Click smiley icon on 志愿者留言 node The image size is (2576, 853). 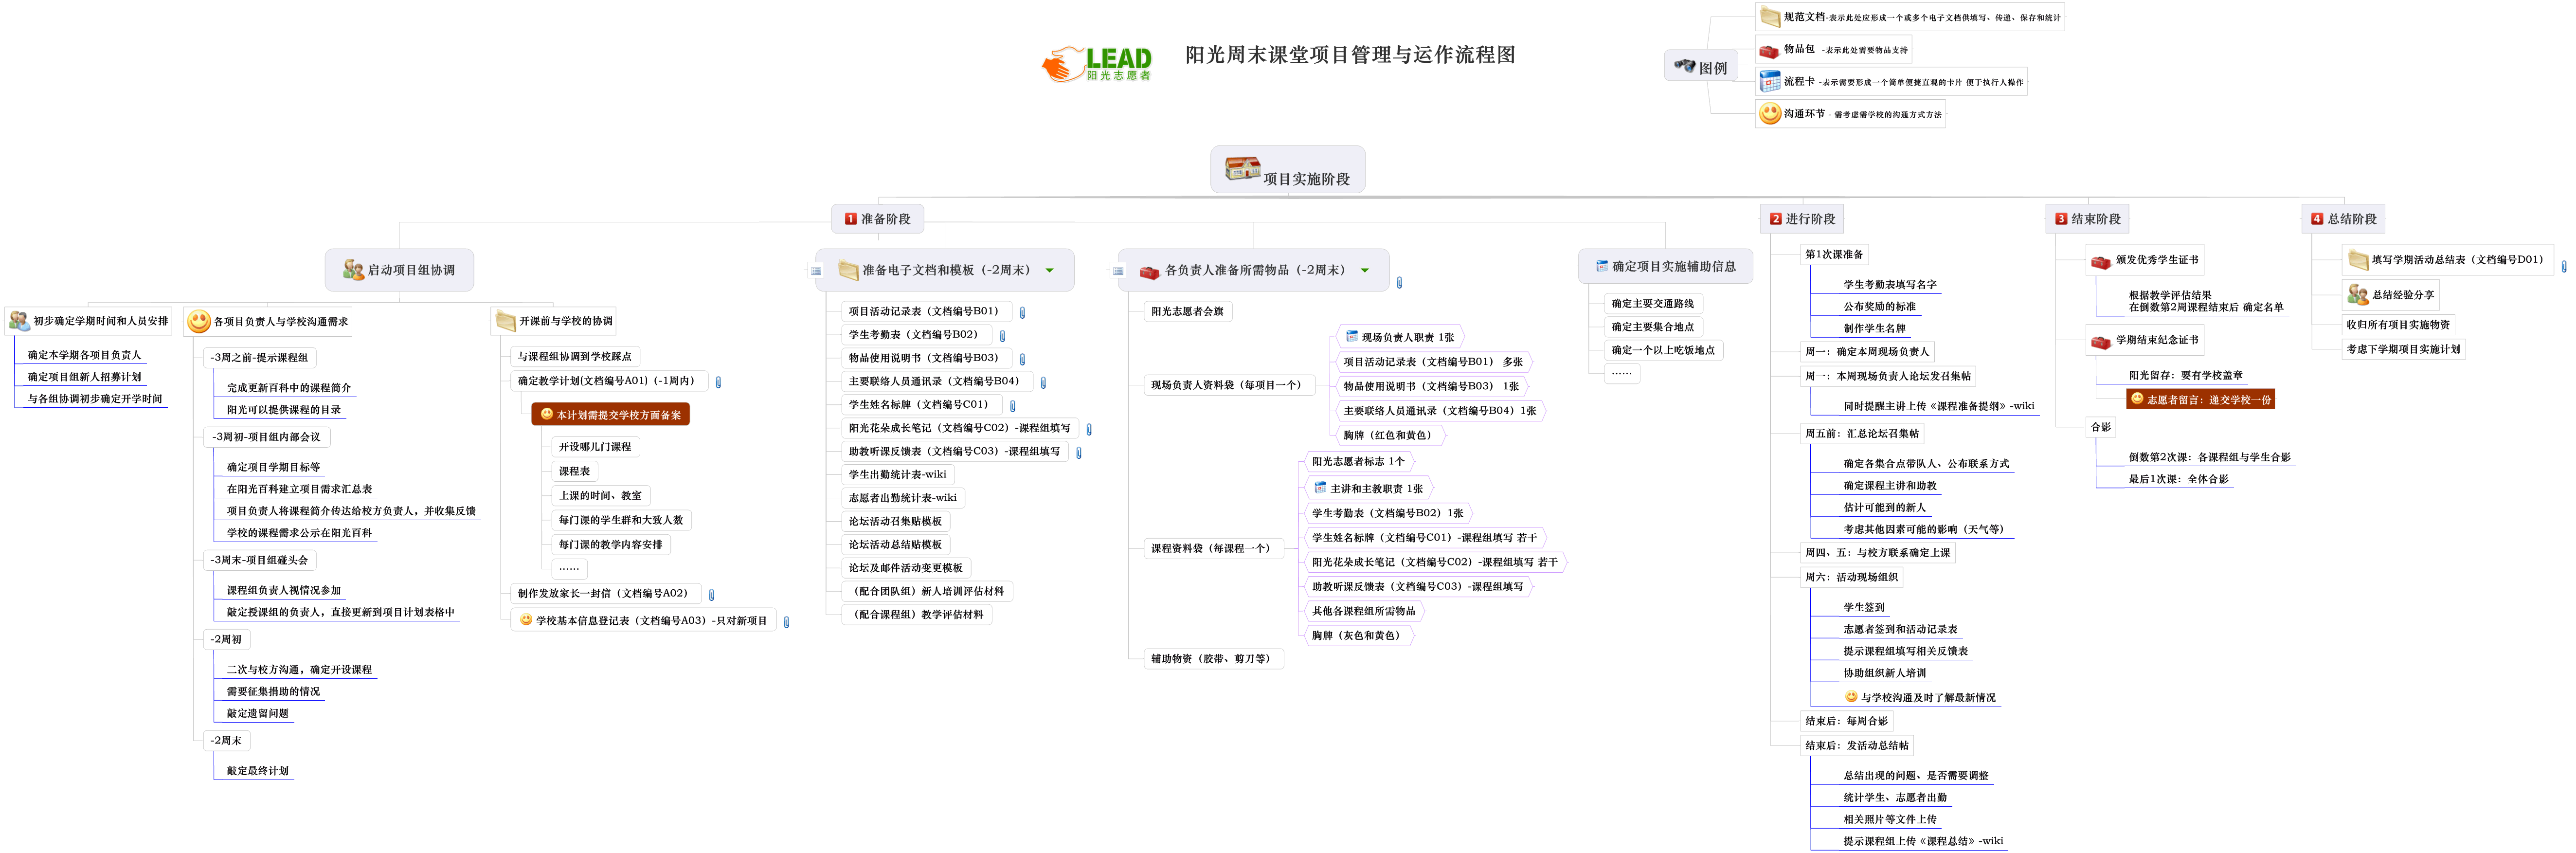(x=2137, y=399)
